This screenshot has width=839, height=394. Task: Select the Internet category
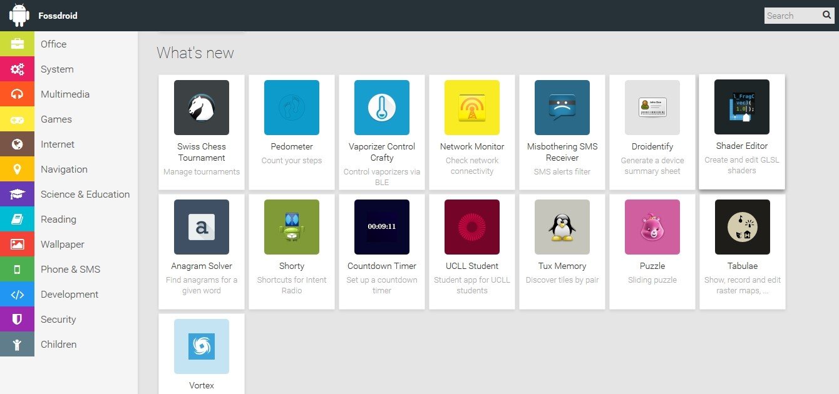[x=69, y=144]
